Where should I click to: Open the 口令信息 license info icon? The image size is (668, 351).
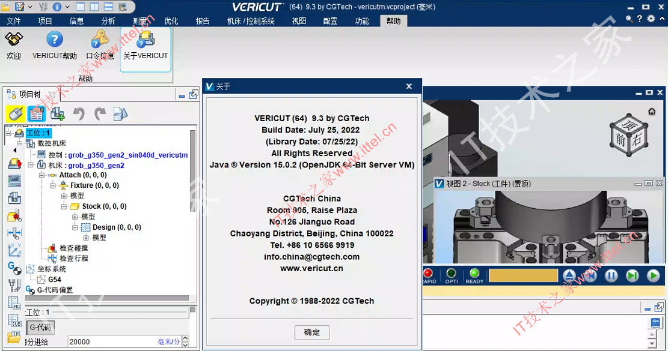coord(100,40)
